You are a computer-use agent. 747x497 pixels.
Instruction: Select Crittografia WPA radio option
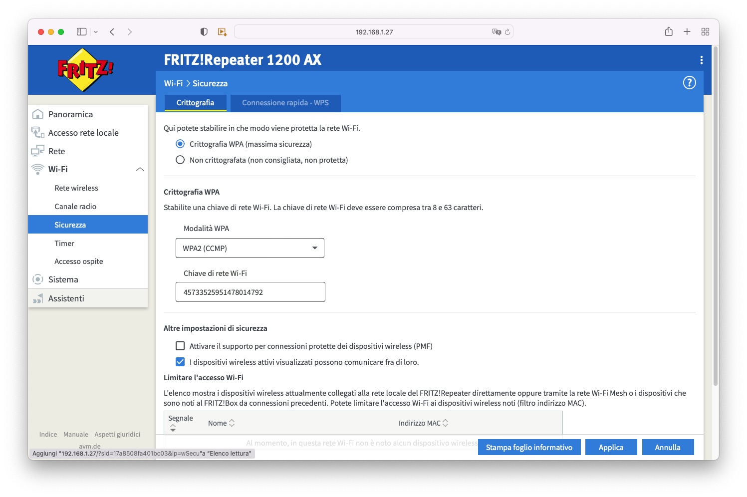pyautogui.click(x=180, y=144)
